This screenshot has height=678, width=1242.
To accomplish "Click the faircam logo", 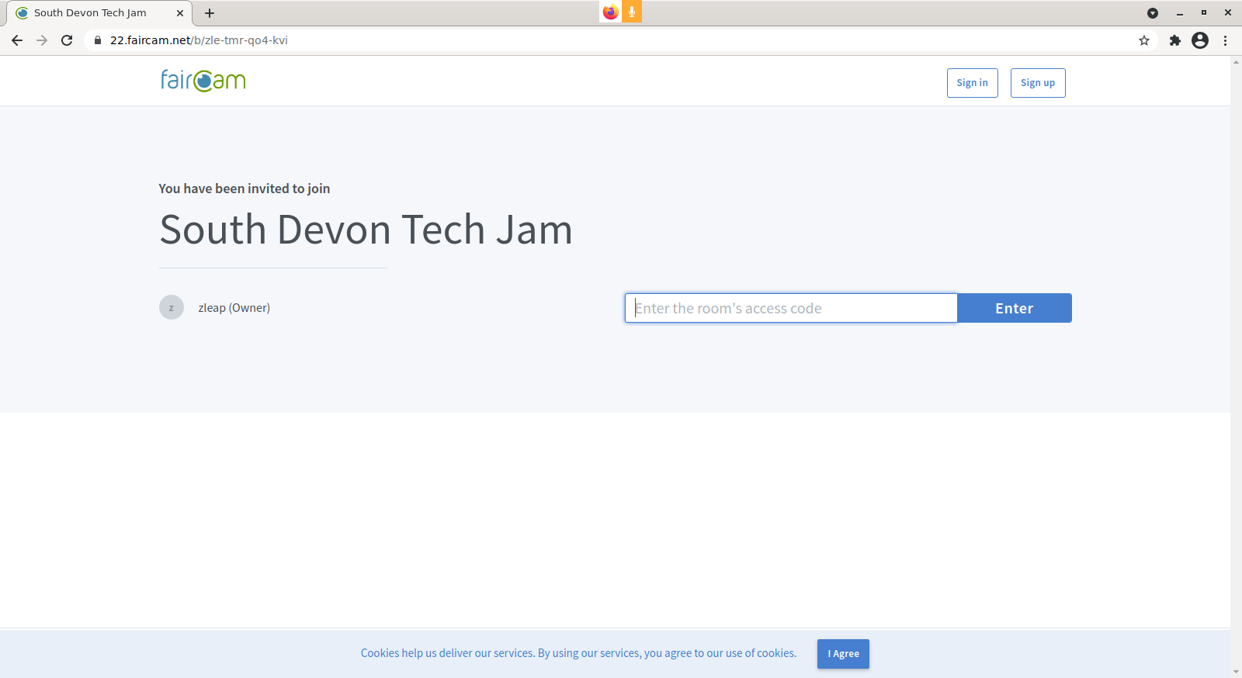I will (x=203, y=81).
